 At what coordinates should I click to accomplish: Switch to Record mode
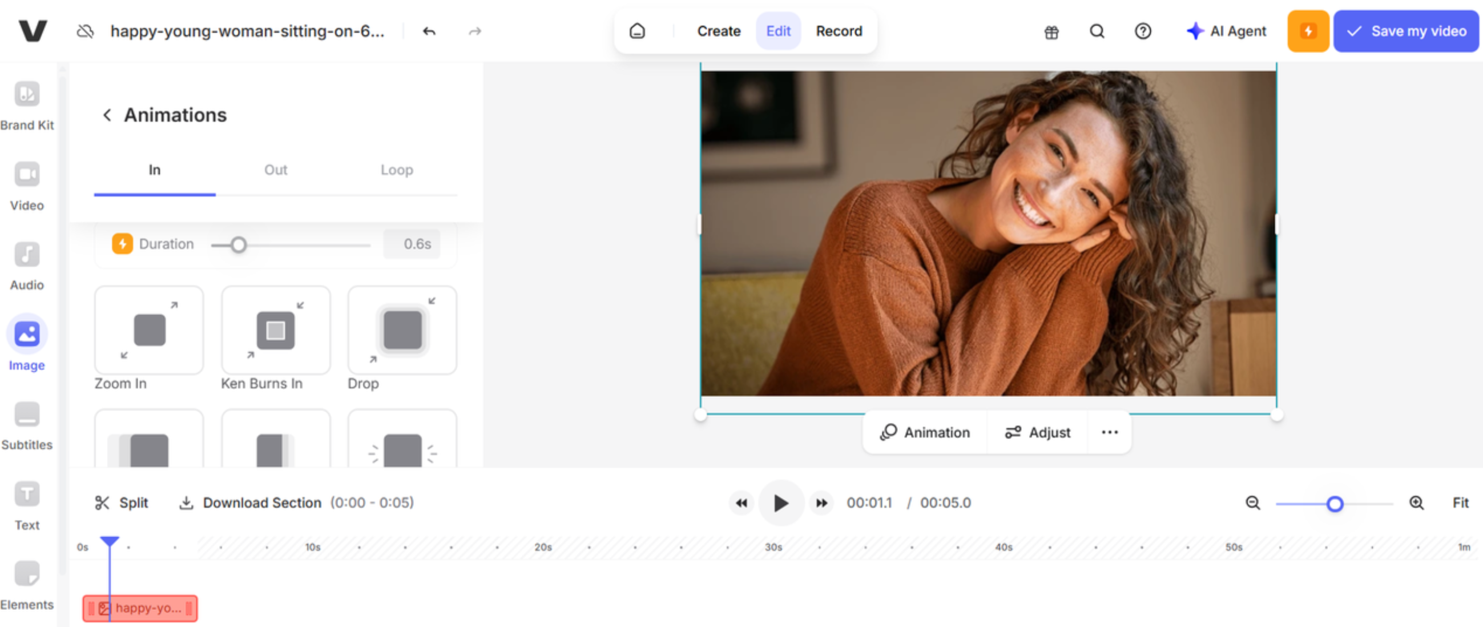[838, 31]
